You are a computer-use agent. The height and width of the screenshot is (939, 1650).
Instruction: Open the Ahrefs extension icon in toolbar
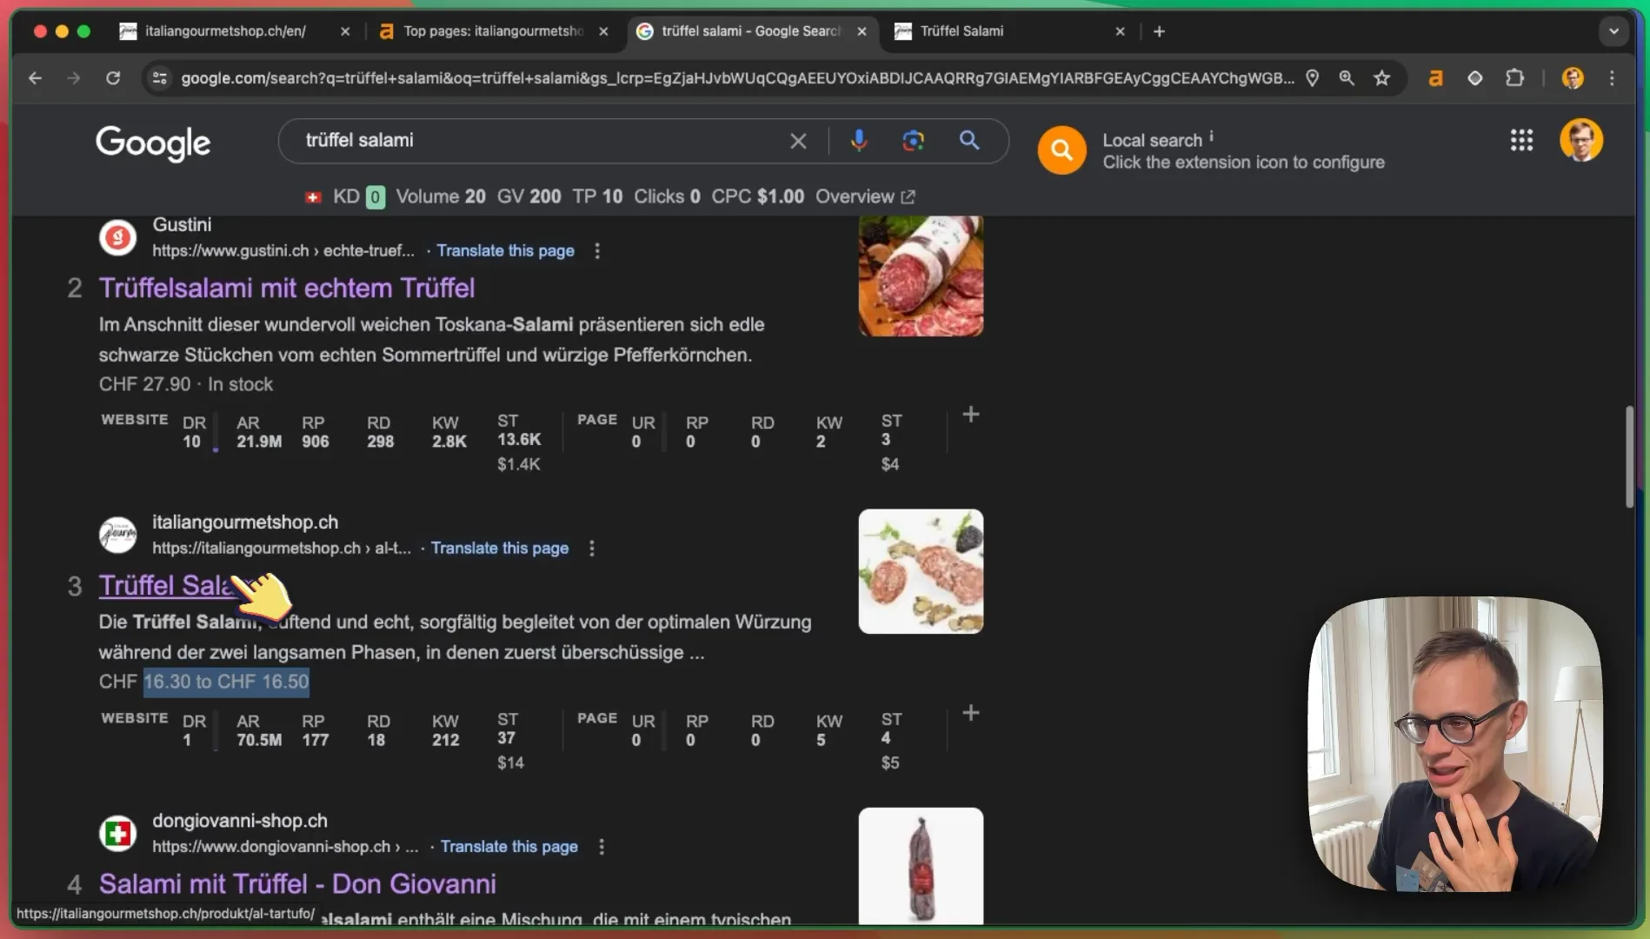point(1435,78)
